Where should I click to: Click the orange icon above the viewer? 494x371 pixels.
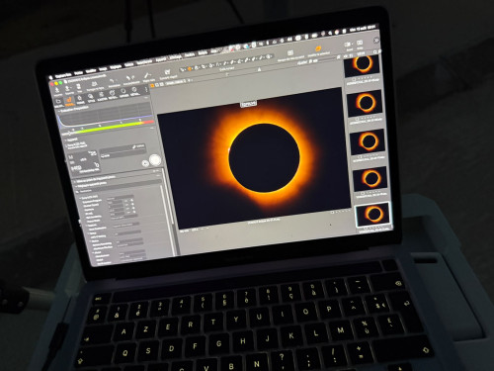tap(152, 86)
